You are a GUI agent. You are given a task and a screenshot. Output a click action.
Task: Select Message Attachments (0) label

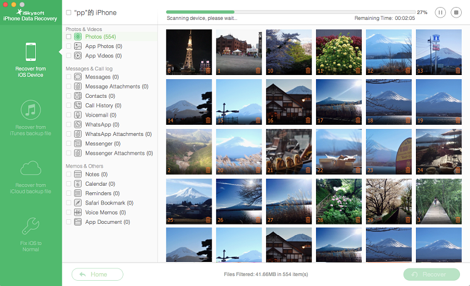click(116, 87)
